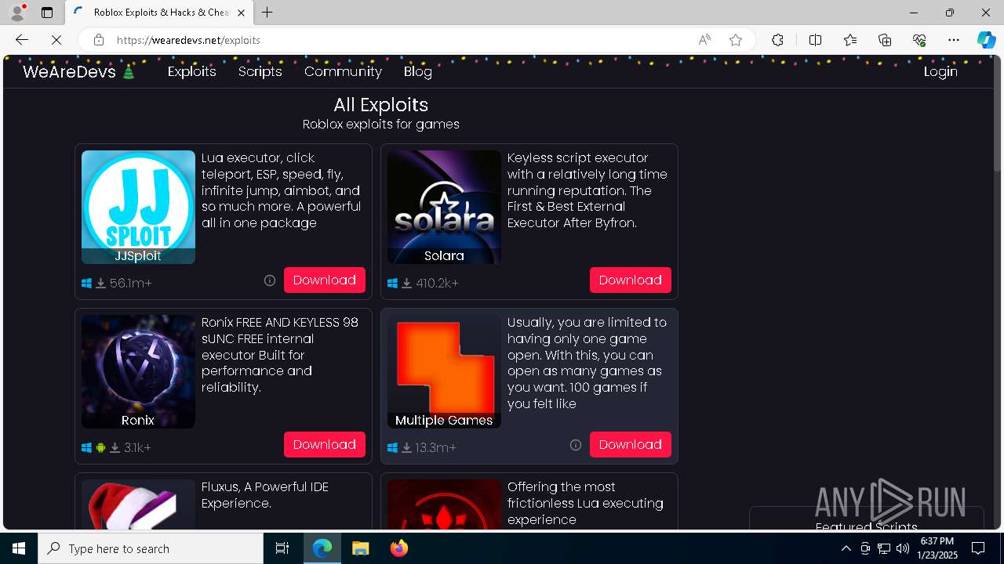
Task: Open the taskbar clock and date
Action: point(937,548)
